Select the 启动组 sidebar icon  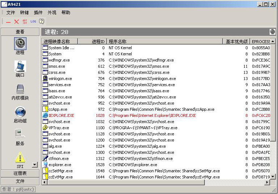coord(20,112)
